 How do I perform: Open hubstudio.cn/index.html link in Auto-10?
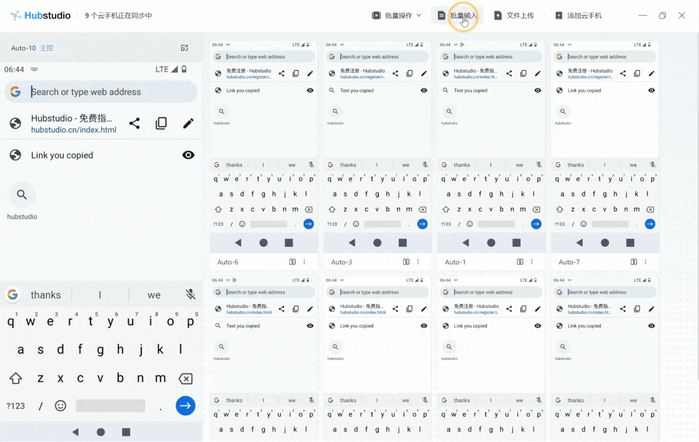pyautogui.click(x=74, y=130)
